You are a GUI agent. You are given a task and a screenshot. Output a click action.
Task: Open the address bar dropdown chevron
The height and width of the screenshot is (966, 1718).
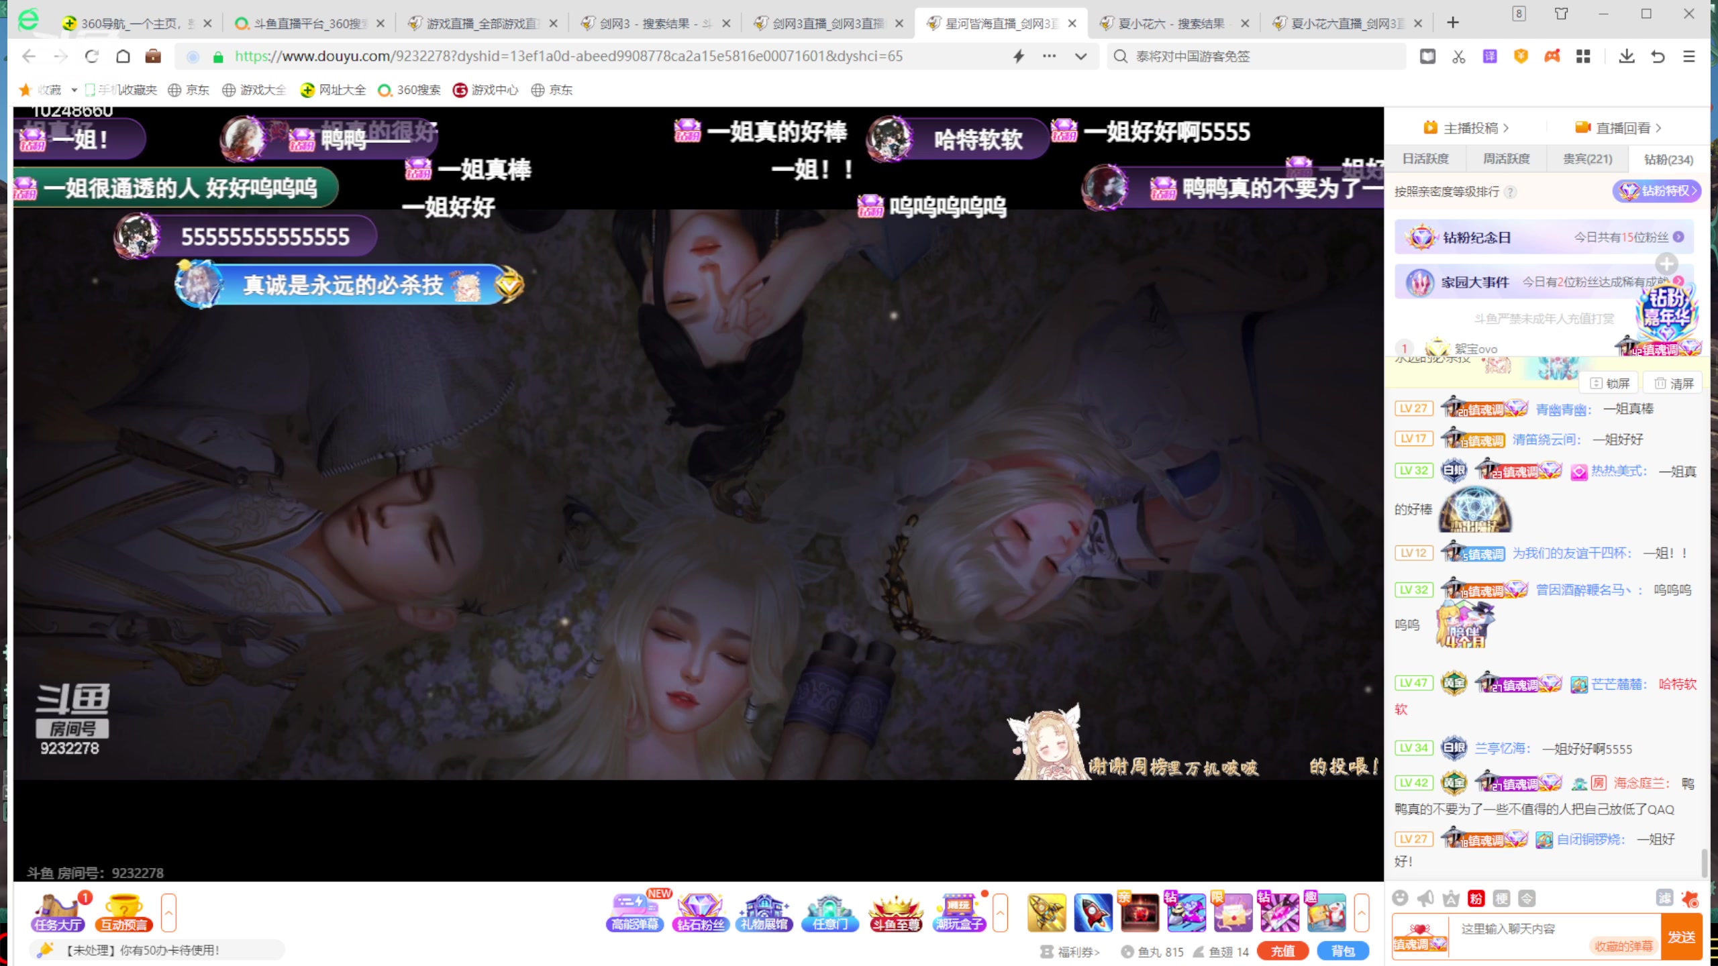click(1080, 56)
